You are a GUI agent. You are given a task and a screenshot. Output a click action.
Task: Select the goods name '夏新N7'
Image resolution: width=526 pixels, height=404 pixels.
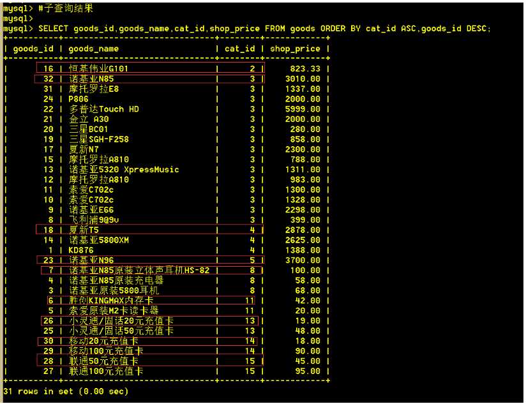tap(84, 149)
